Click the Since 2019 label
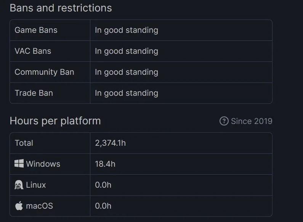 (252, 121)
